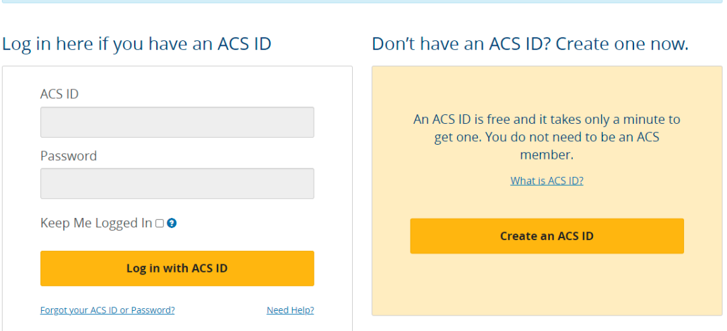Click the Create an ACS ID button

(x=547, y=236)
